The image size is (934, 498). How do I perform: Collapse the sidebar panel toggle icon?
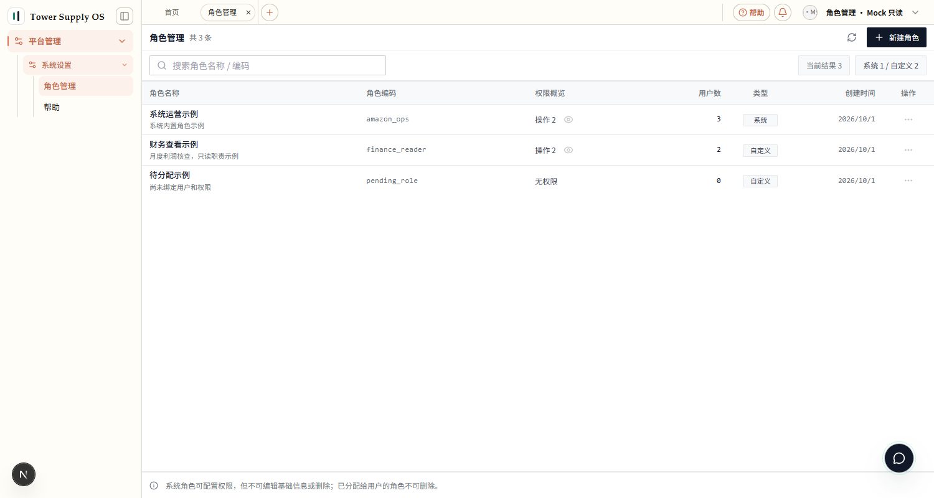(125, 16)
